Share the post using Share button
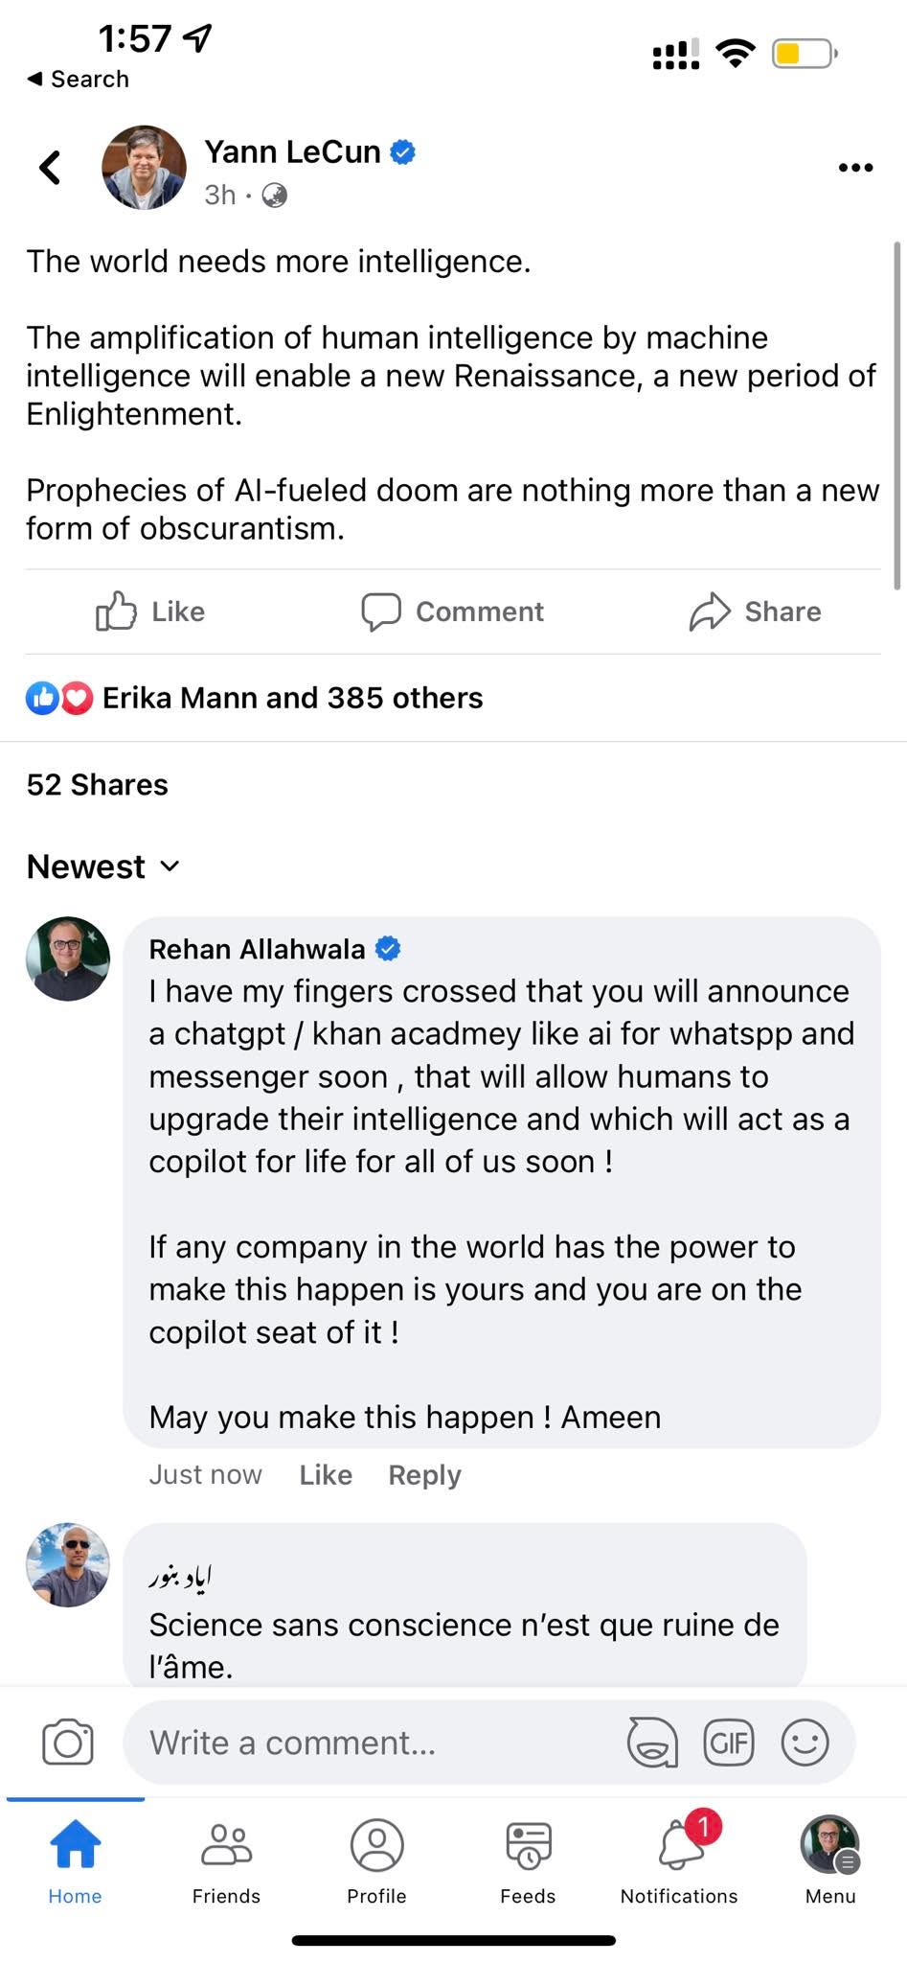Screen dimensions: 907x1963 (755, 612)
